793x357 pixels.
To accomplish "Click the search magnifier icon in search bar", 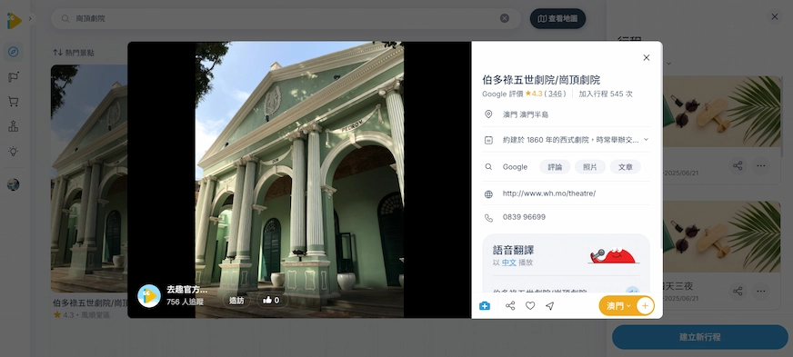I will [x=65, y=19].
